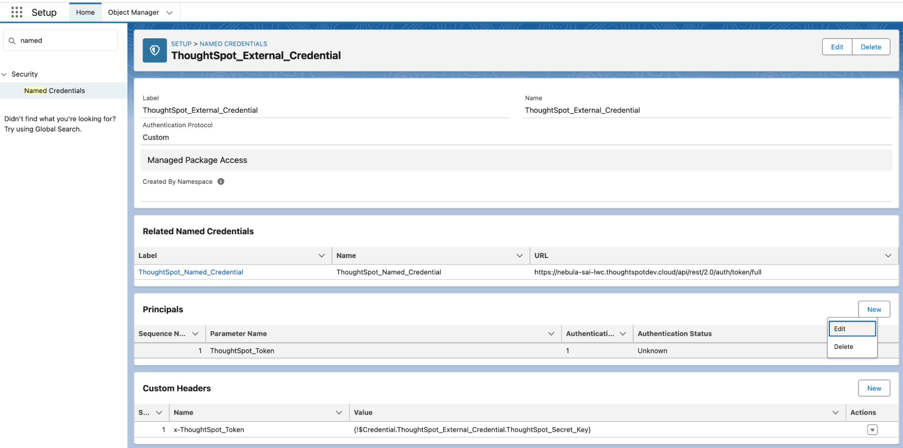Click New in the Custom Headers section
This screenshot has width=903, height=448.
(874, 388)
